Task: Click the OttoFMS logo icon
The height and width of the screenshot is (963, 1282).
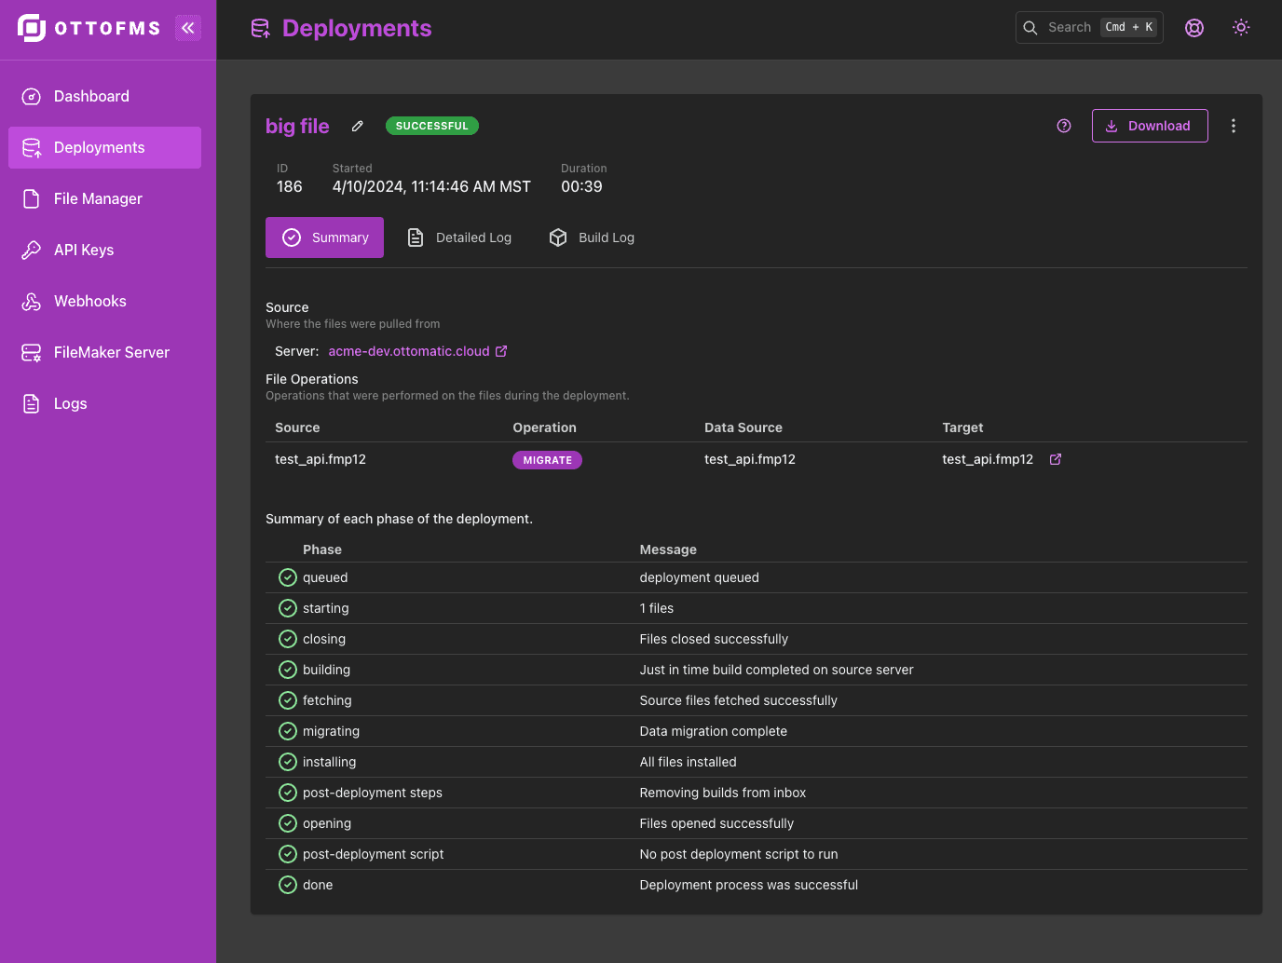Action: point(33,27)
